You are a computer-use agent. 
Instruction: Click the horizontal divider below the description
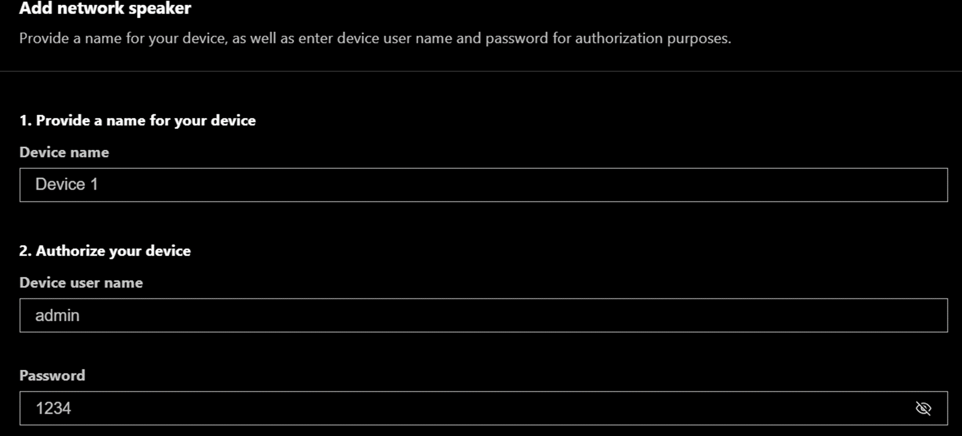481,71
